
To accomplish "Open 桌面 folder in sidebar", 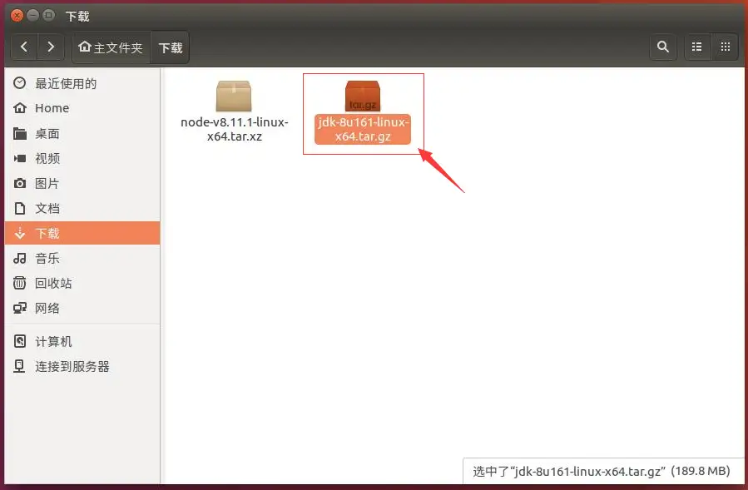I will (47, 133).
